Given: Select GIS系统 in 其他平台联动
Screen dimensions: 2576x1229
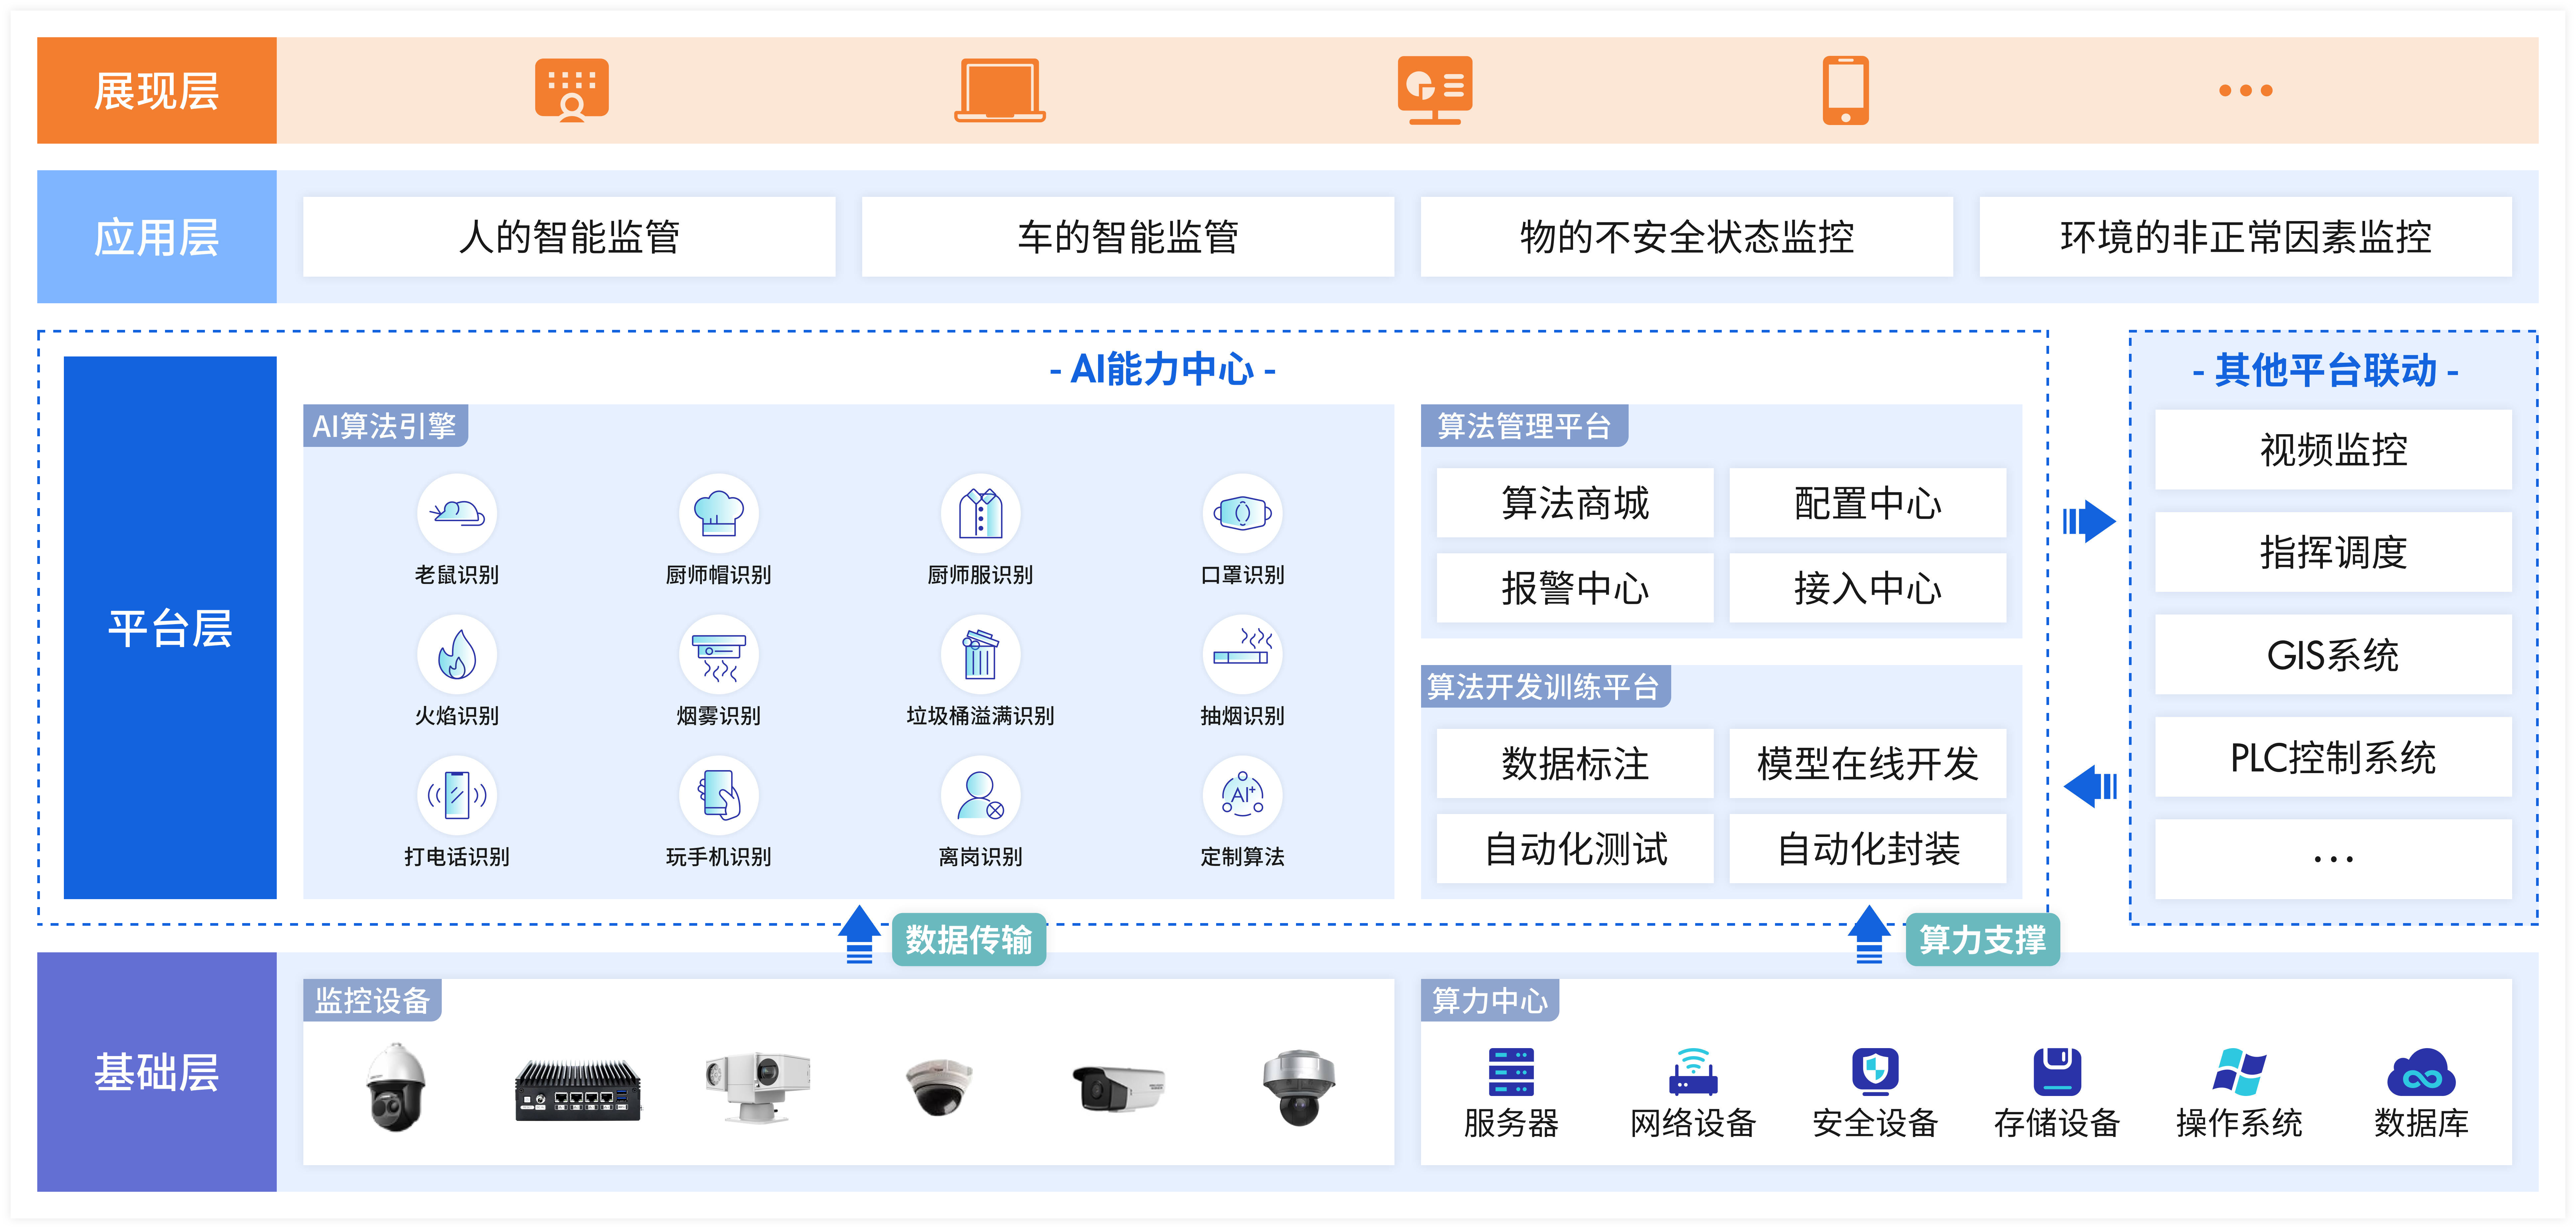Looking at the screenshot, I should coord(2333,655).
